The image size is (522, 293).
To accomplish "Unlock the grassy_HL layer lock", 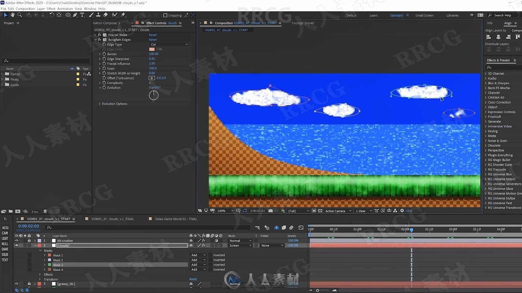I will coord(29,284).
